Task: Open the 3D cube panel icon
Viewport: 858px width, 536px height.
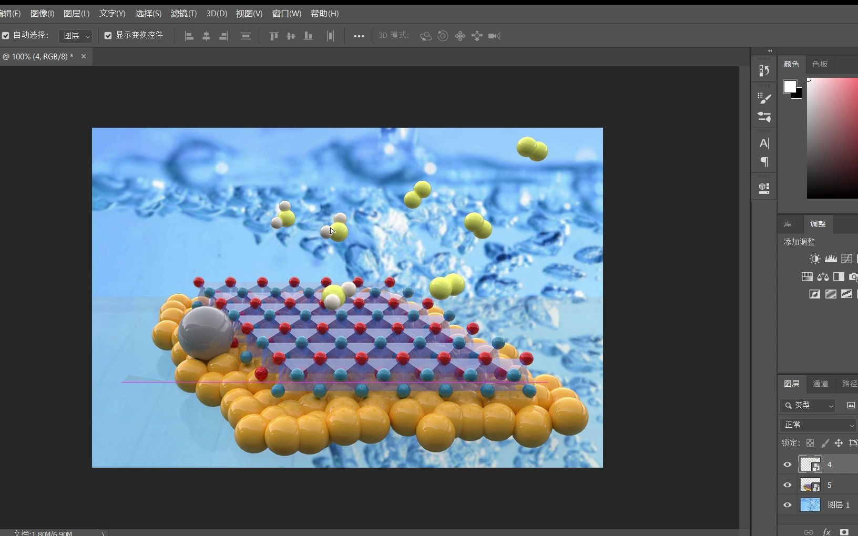Action: pos(764,188)
